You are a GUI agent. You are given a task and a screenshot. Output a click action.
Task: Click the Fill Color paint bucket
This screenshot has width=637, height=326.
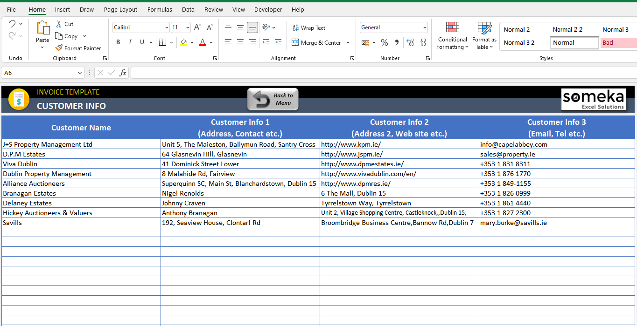pos(183,42)
